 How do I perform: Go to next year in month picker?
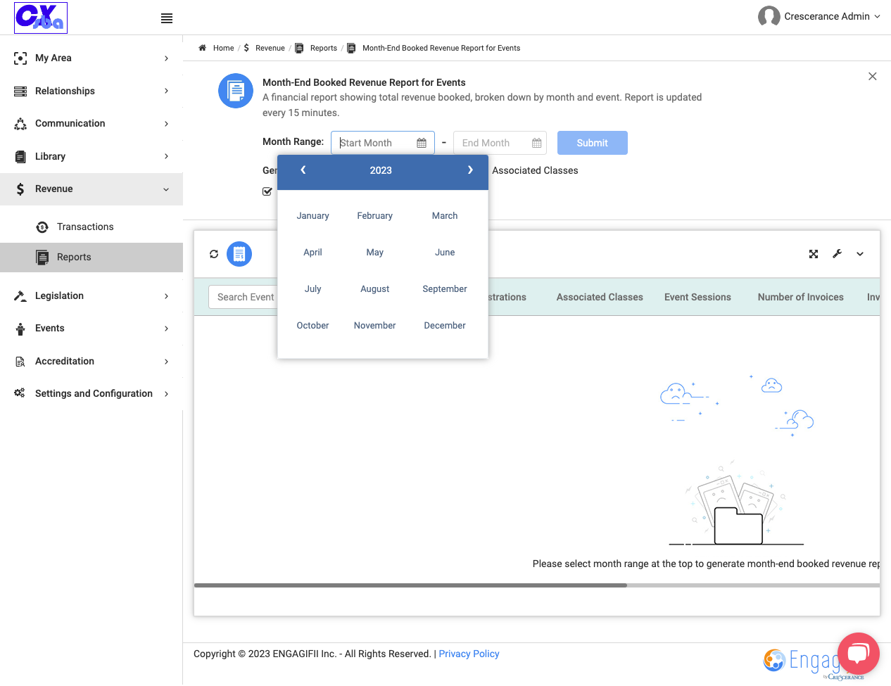tap(470, 170)
